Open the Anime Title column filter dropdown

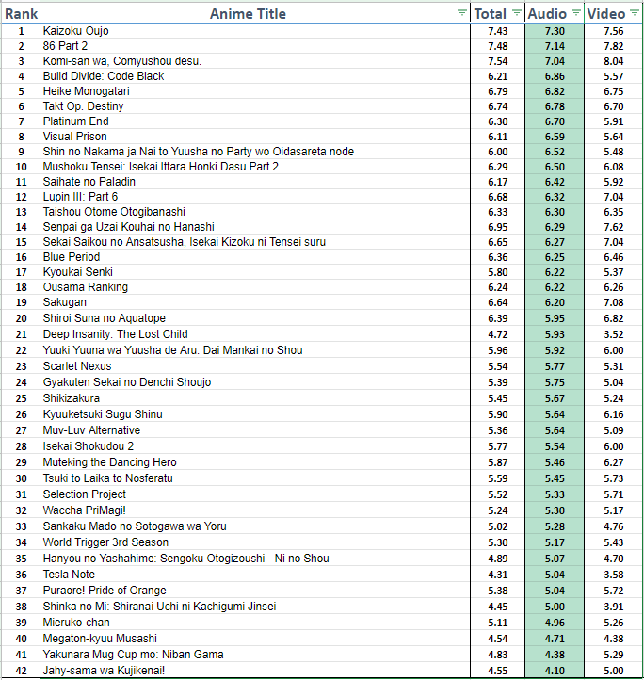pyautogui.click(x=462, y=13)
